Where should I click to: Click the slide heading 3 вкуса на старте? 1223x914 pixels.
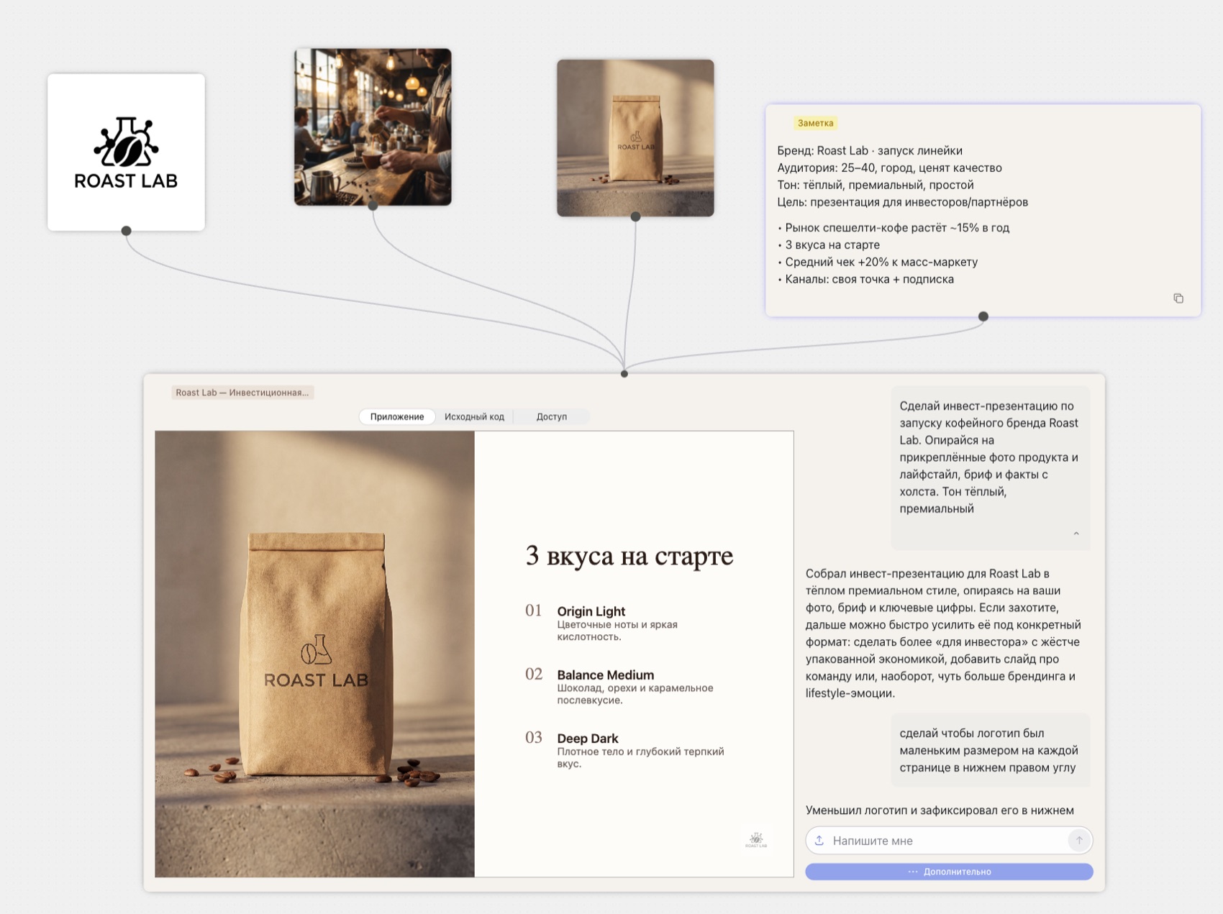point(629,555)
